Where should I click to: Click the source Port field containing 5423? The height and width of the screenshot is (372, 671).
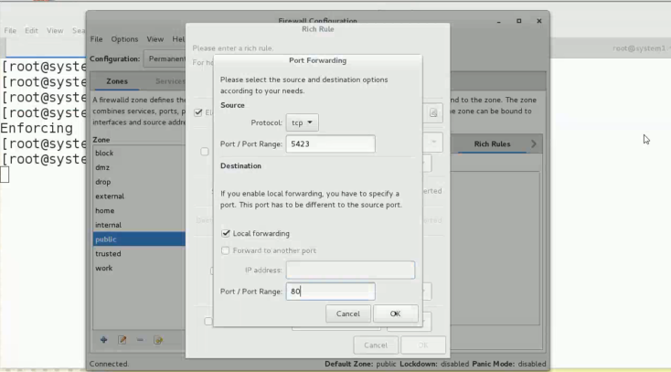330,143
